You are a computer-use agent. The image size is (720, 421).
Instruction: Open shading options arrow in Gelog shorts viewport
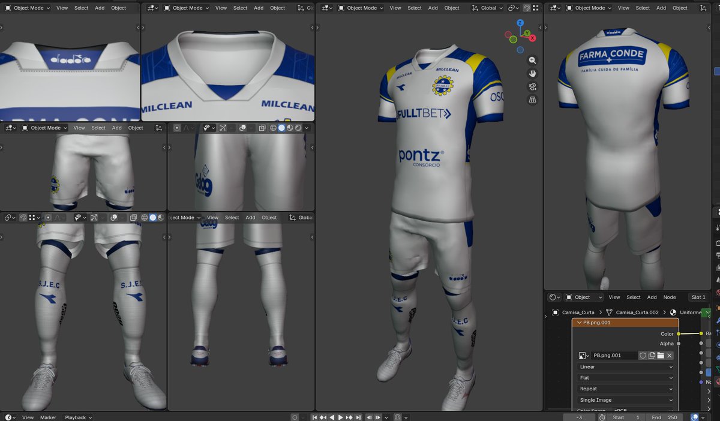307,128
